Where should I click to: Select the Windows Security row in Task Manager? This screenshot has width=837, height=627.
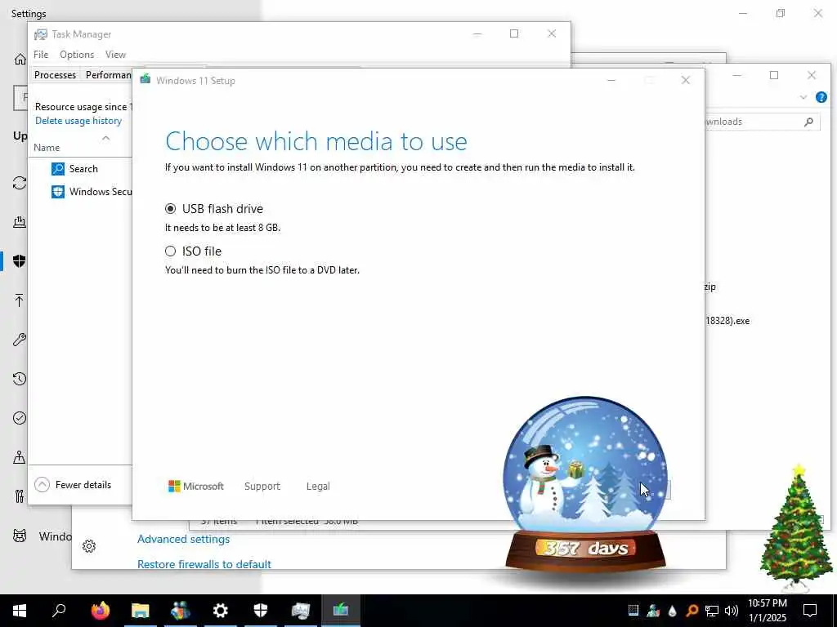(80, 192)
